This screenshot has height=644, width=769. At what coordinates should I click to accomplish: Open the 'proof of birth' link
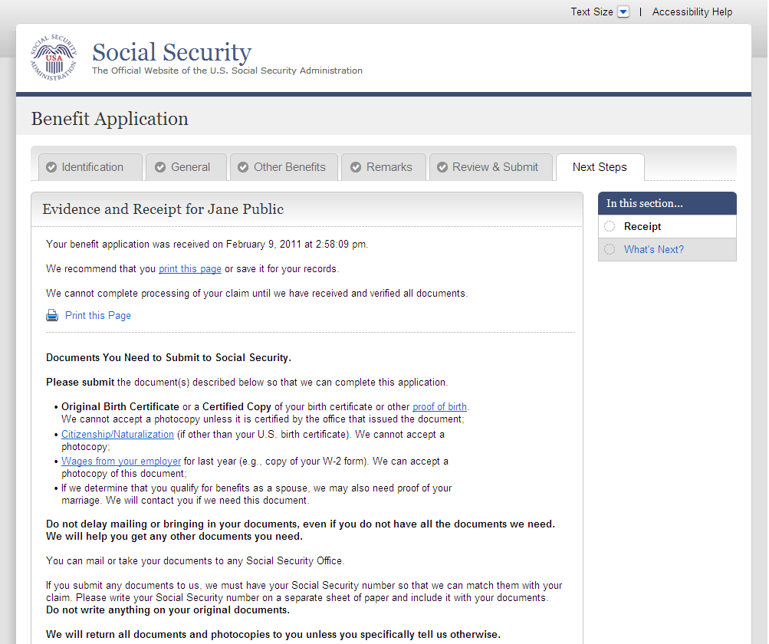[x=439, y=406]
